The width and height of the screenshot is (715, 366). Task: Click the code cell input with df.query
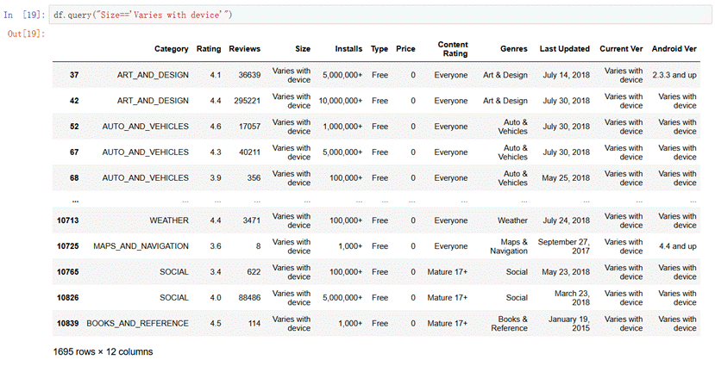379,15
